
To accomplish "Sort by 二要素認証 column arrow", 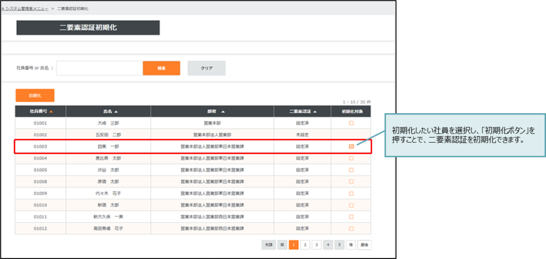I will [315, 112].
